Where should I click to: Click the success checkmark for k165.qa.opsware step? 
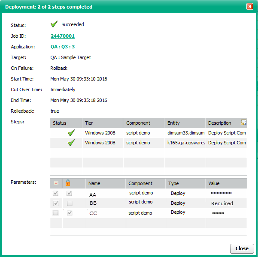[x=71, y=143]
